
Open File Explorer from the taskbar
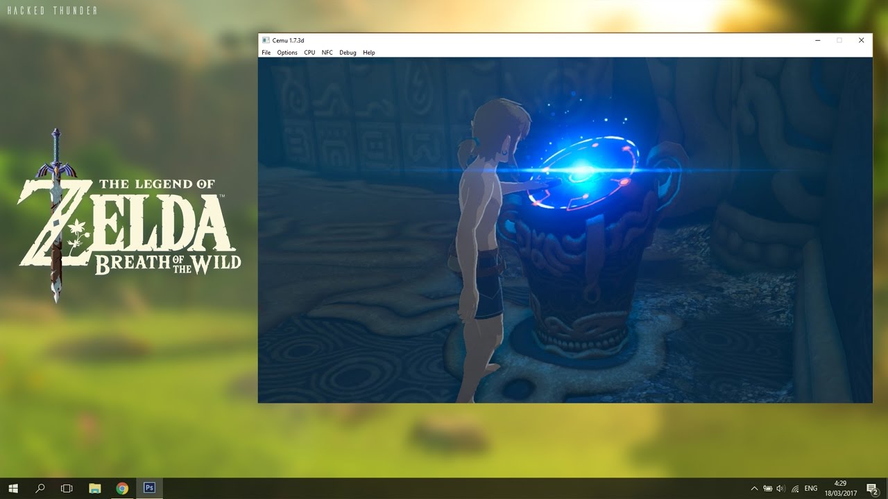pyautogui.click(x=95, y=488)
